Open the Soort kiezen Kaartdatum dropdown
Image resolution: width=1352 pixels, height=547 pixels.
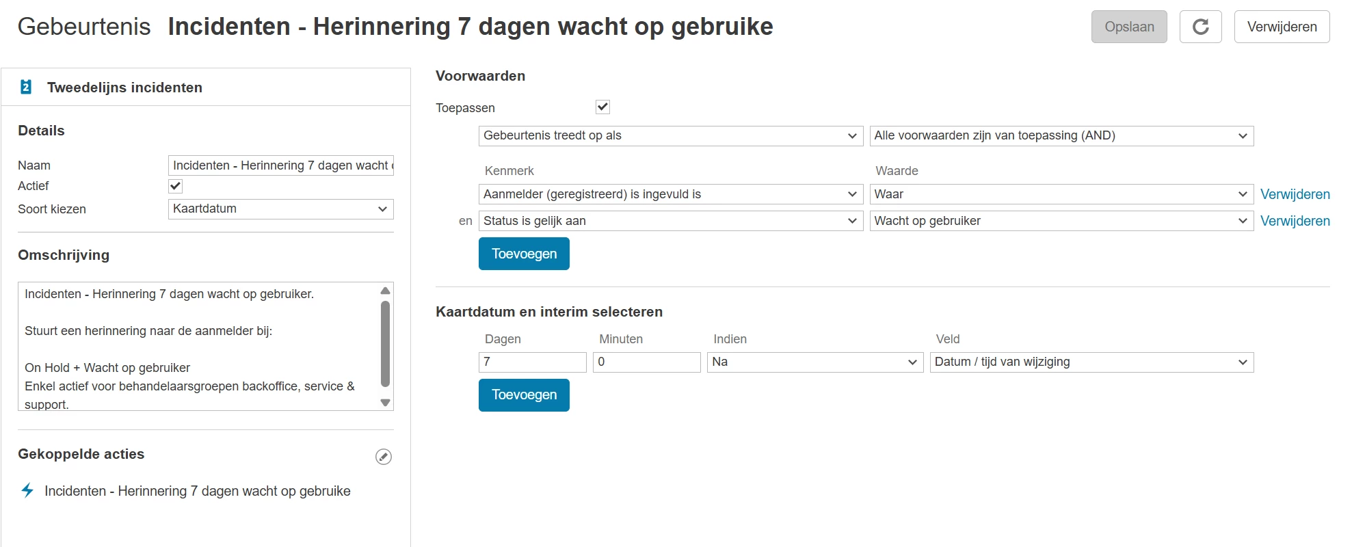click(x=280, y=209)
